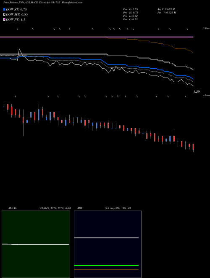Click the white DOW MT legend swatch
This screenshot has width=210, height=278.
pos(4,15)
